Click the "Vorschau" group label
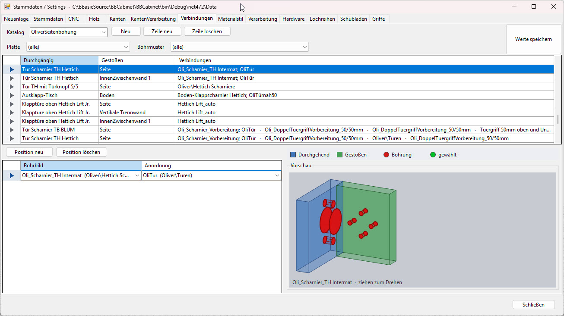 click(x=301, y=166)
